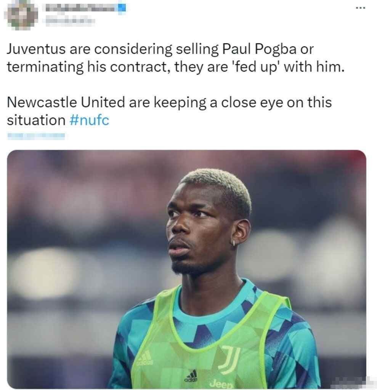Viewport: 377px width, 390px height.
Task: Open the #nufc hashtag
Action: pos(89,120)
